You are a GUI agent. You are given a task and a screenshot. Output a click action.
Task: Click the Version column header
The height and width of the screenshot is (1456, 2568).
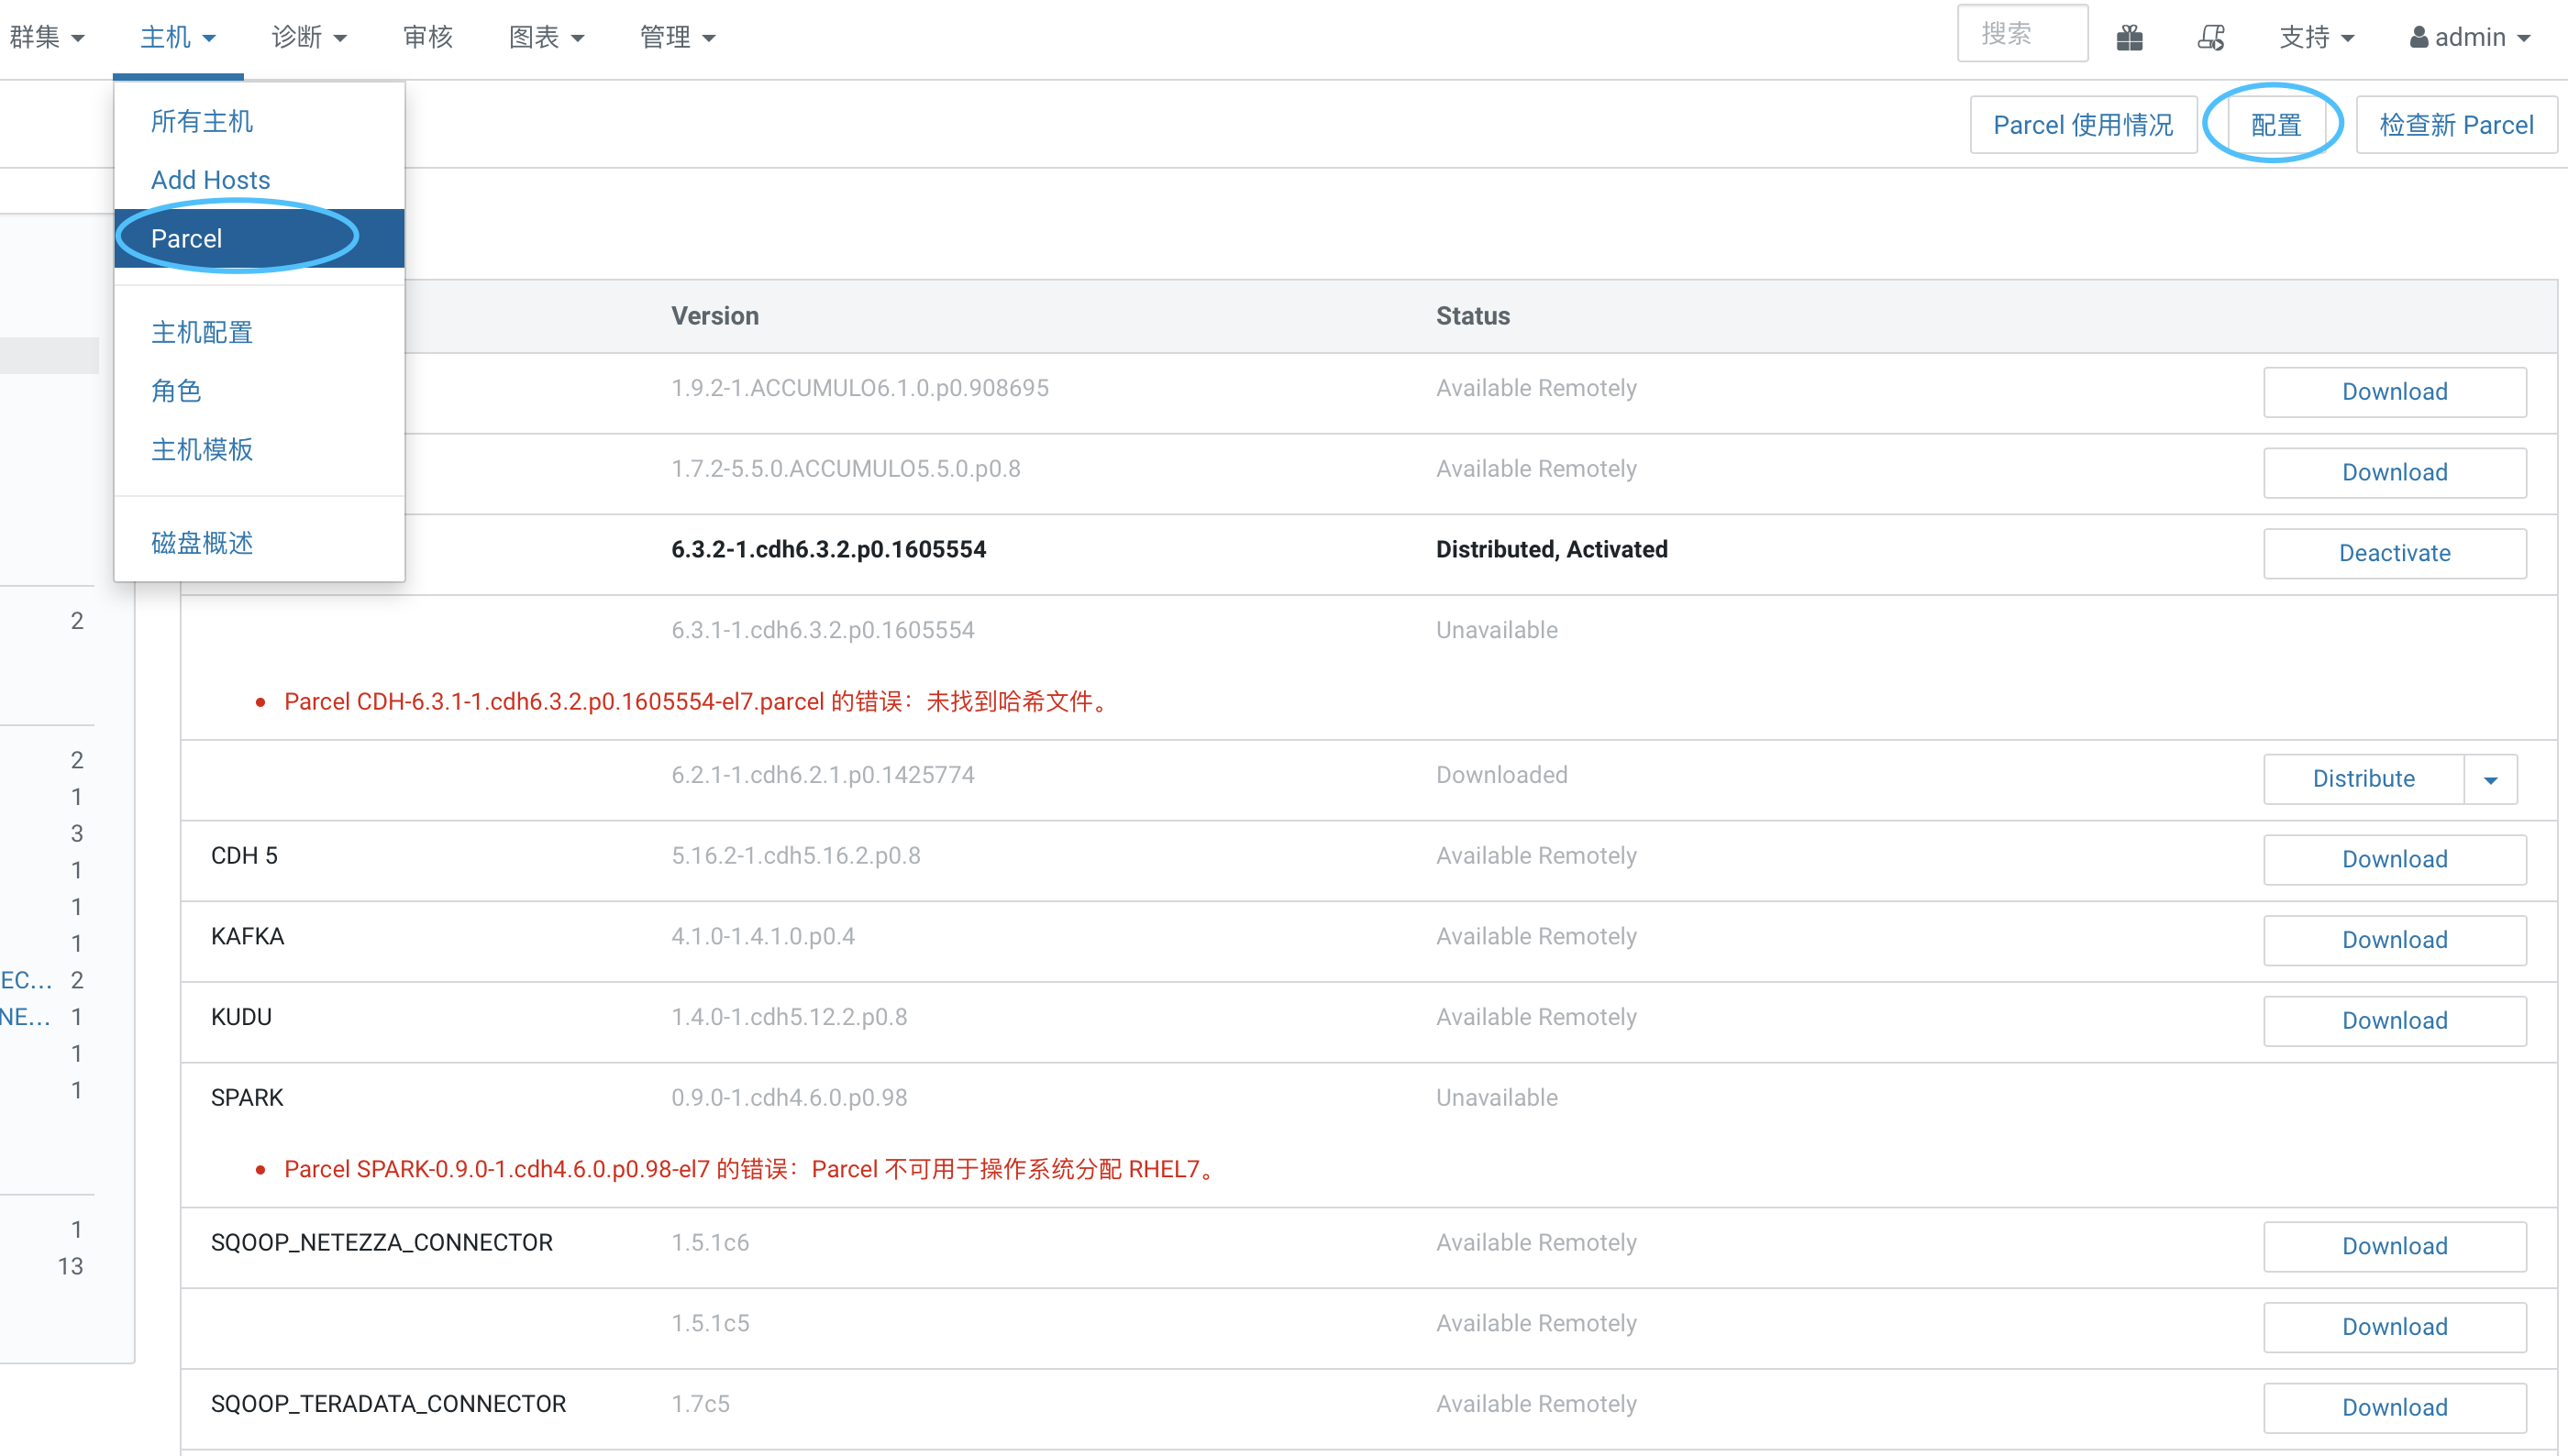click(715, 316)
